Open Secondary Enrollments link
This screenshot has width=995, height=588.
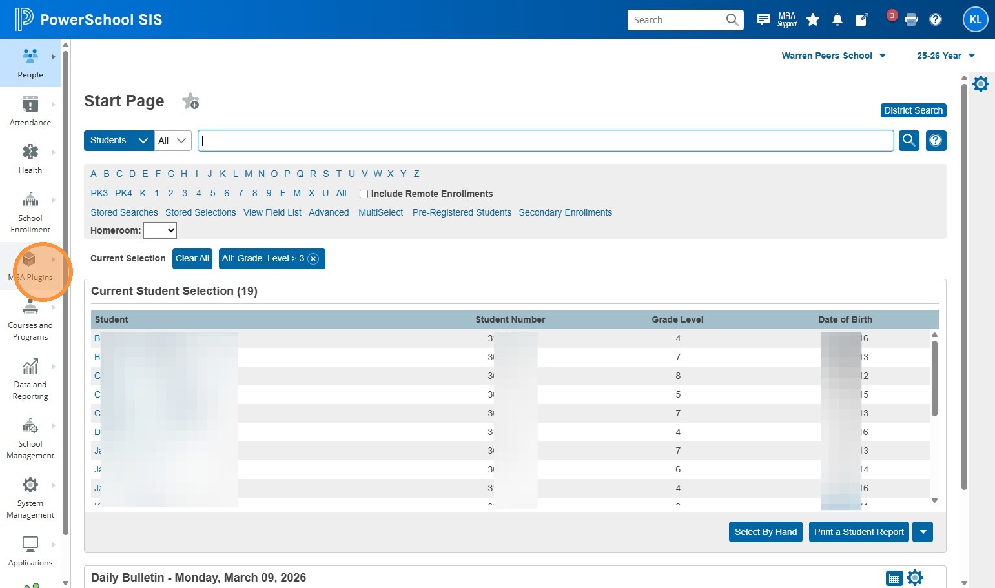(566, 212)
